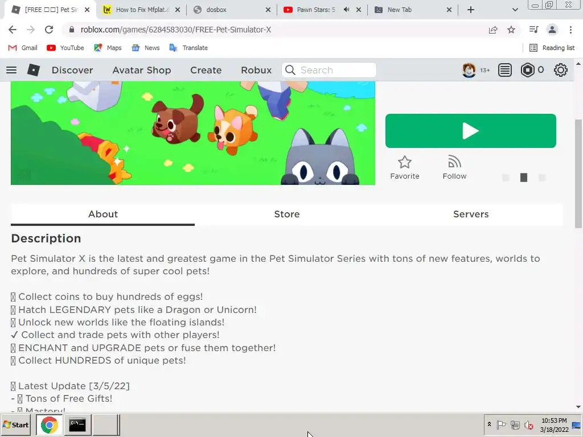Click the address bar URL
Image resolution: width=583 pixels, height=437 pixels.
[175, 30]
